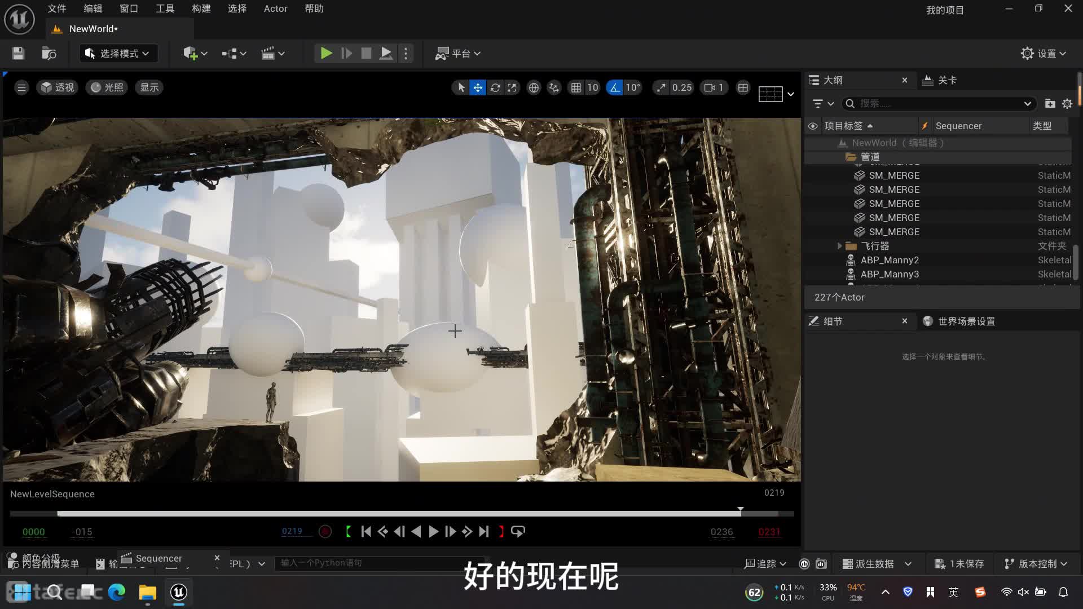Set the playback end red bracket
This screenshot has height=609, width=1083.
pyautogui.click(x=501, y=532)
